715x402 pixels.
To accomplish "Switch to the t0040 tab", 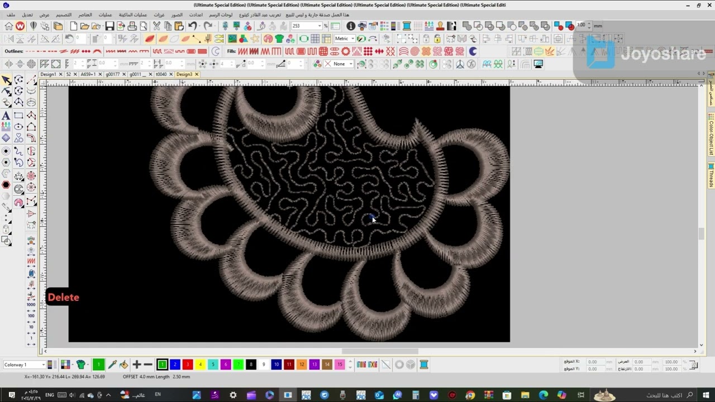I will (161, 74).
